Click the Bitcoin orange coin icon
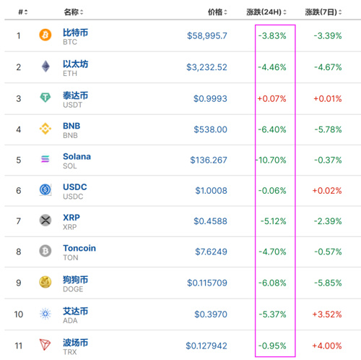361x360 pixels. click(x=45, y=35)
